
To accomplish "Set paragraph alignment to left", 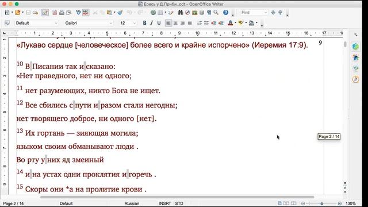I will coord(168,23).
